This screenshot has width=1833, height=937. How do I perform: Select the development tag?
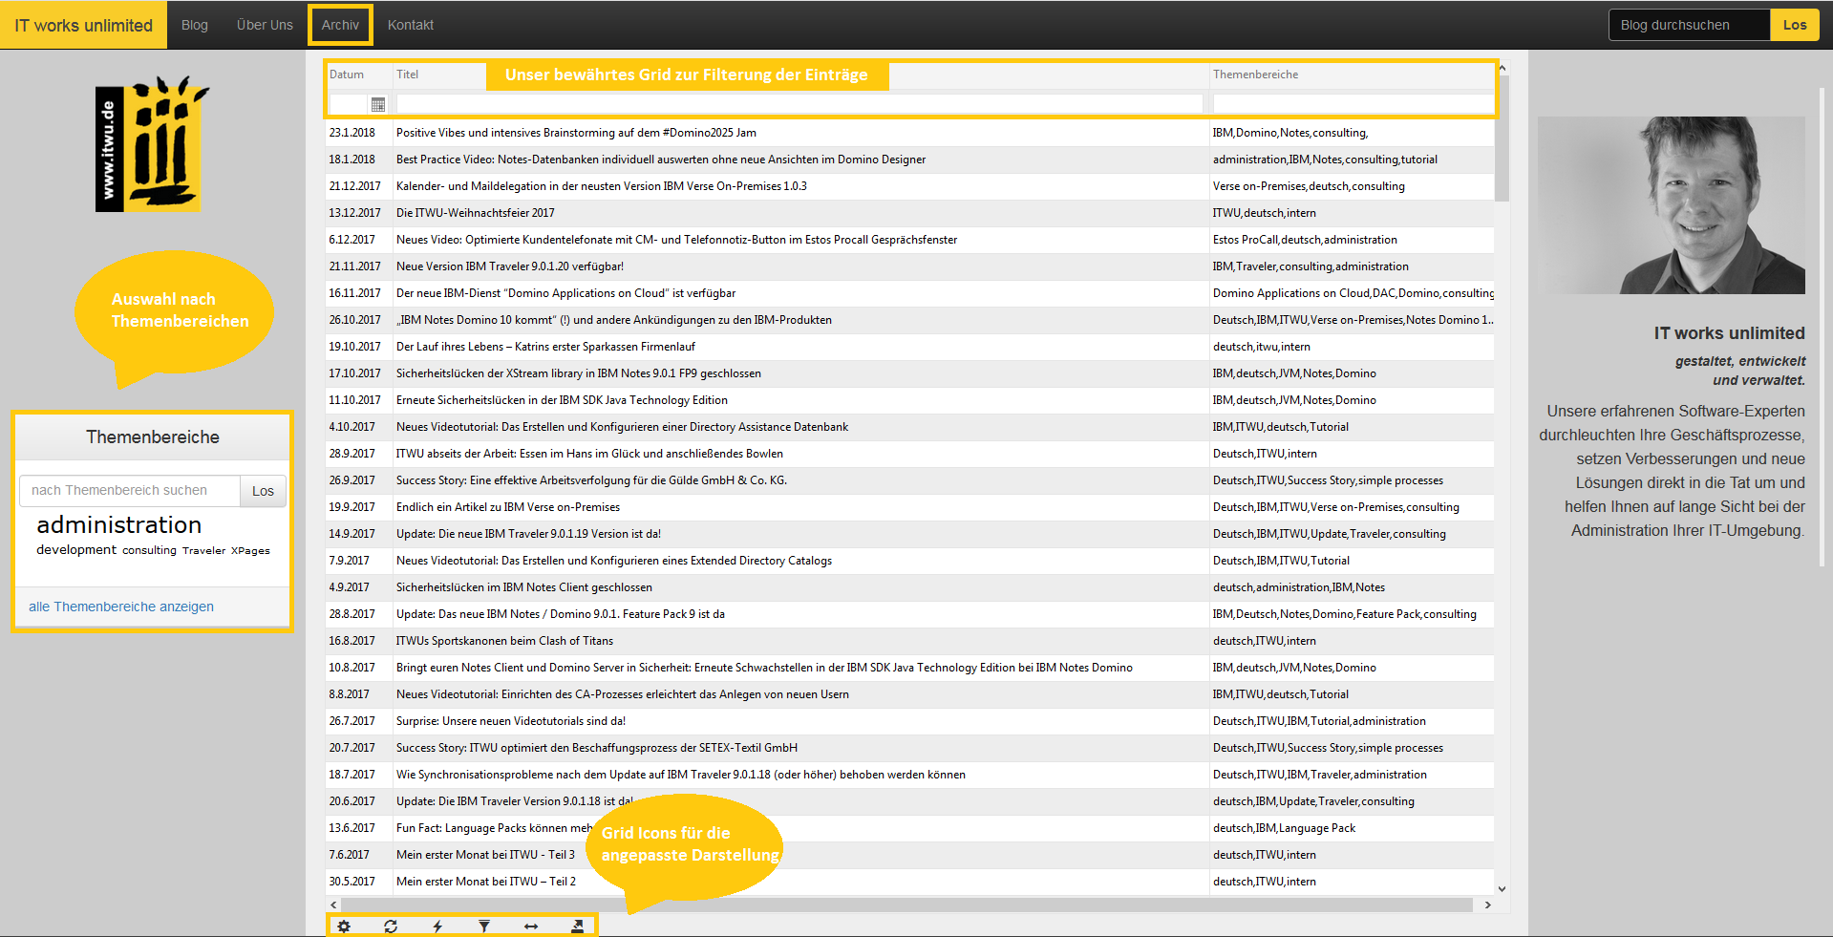[76, 549]
